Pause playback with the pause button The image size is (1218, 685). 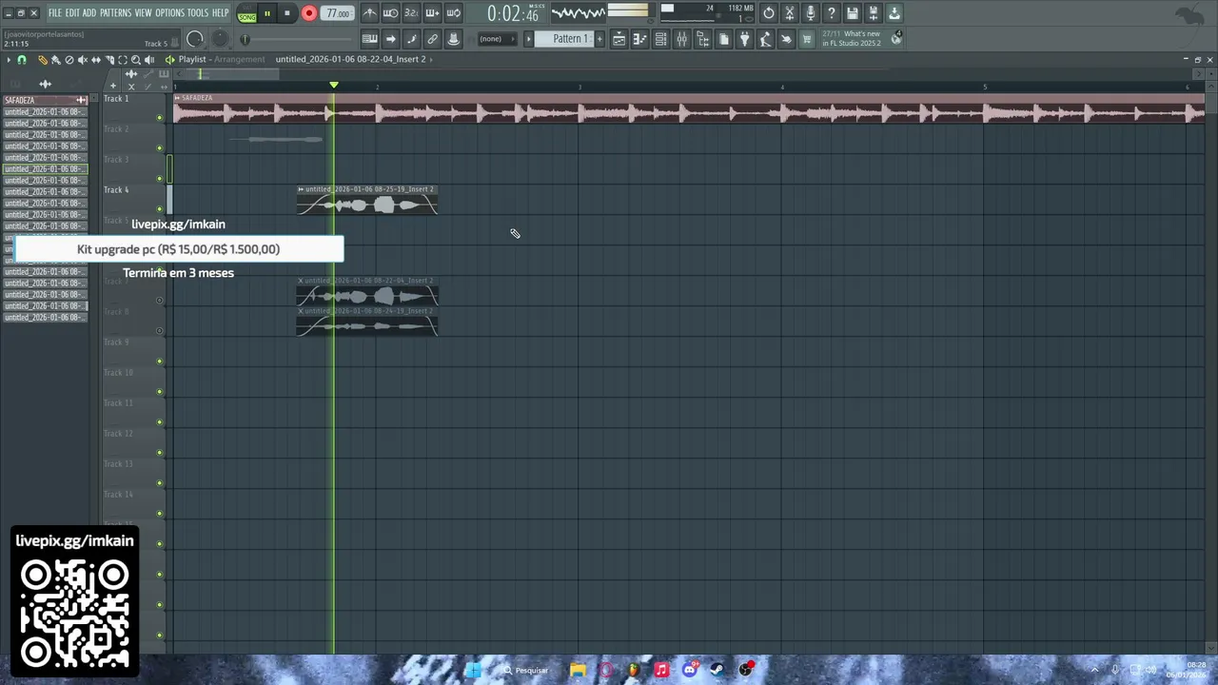(x=267, y=13)
